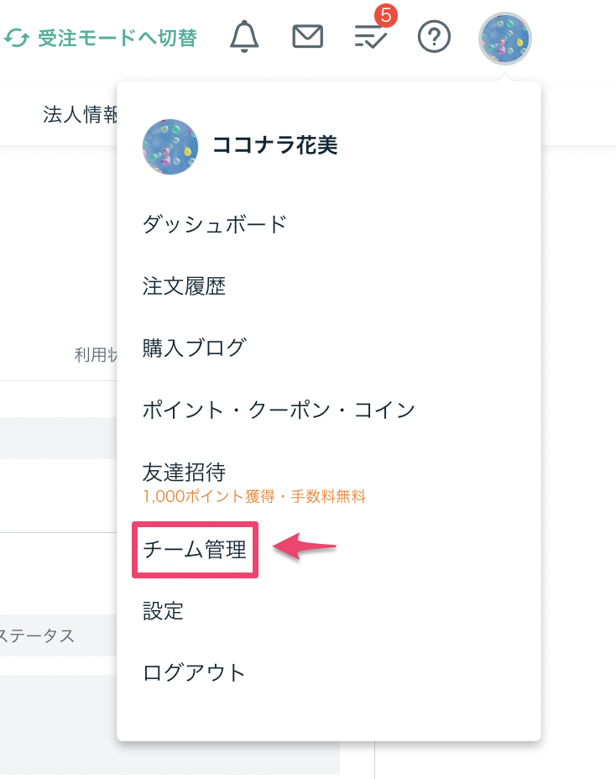Open 注文履歴 in the user menu
This screenshot has width=616, height=779.
(x=184, y=286)
